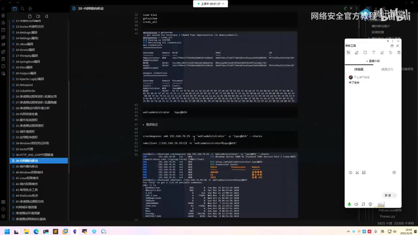Pin the live class panel
Image resolution: width=418 pixels, height=235 pixels.
[388, 41]
